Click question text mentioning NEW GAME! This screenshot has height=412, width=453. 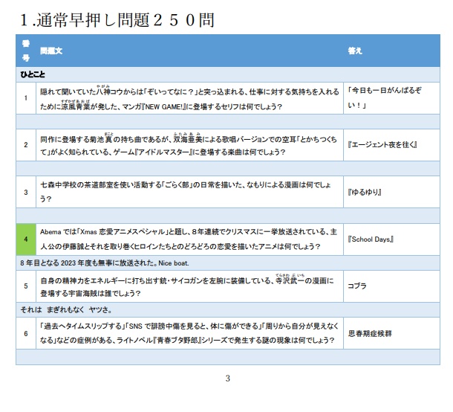[189, 99]
